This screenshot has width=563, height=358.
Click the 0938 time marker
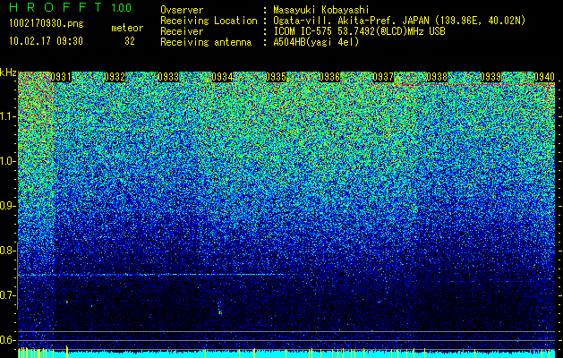437,77
